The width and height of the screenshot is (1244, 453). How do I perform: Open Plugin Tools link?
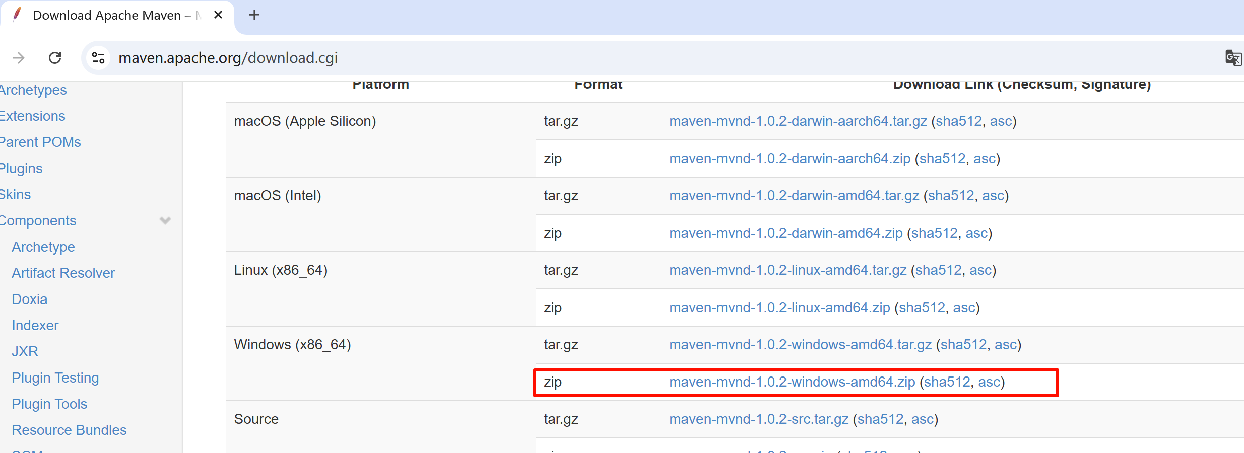[x=49, y=404]
